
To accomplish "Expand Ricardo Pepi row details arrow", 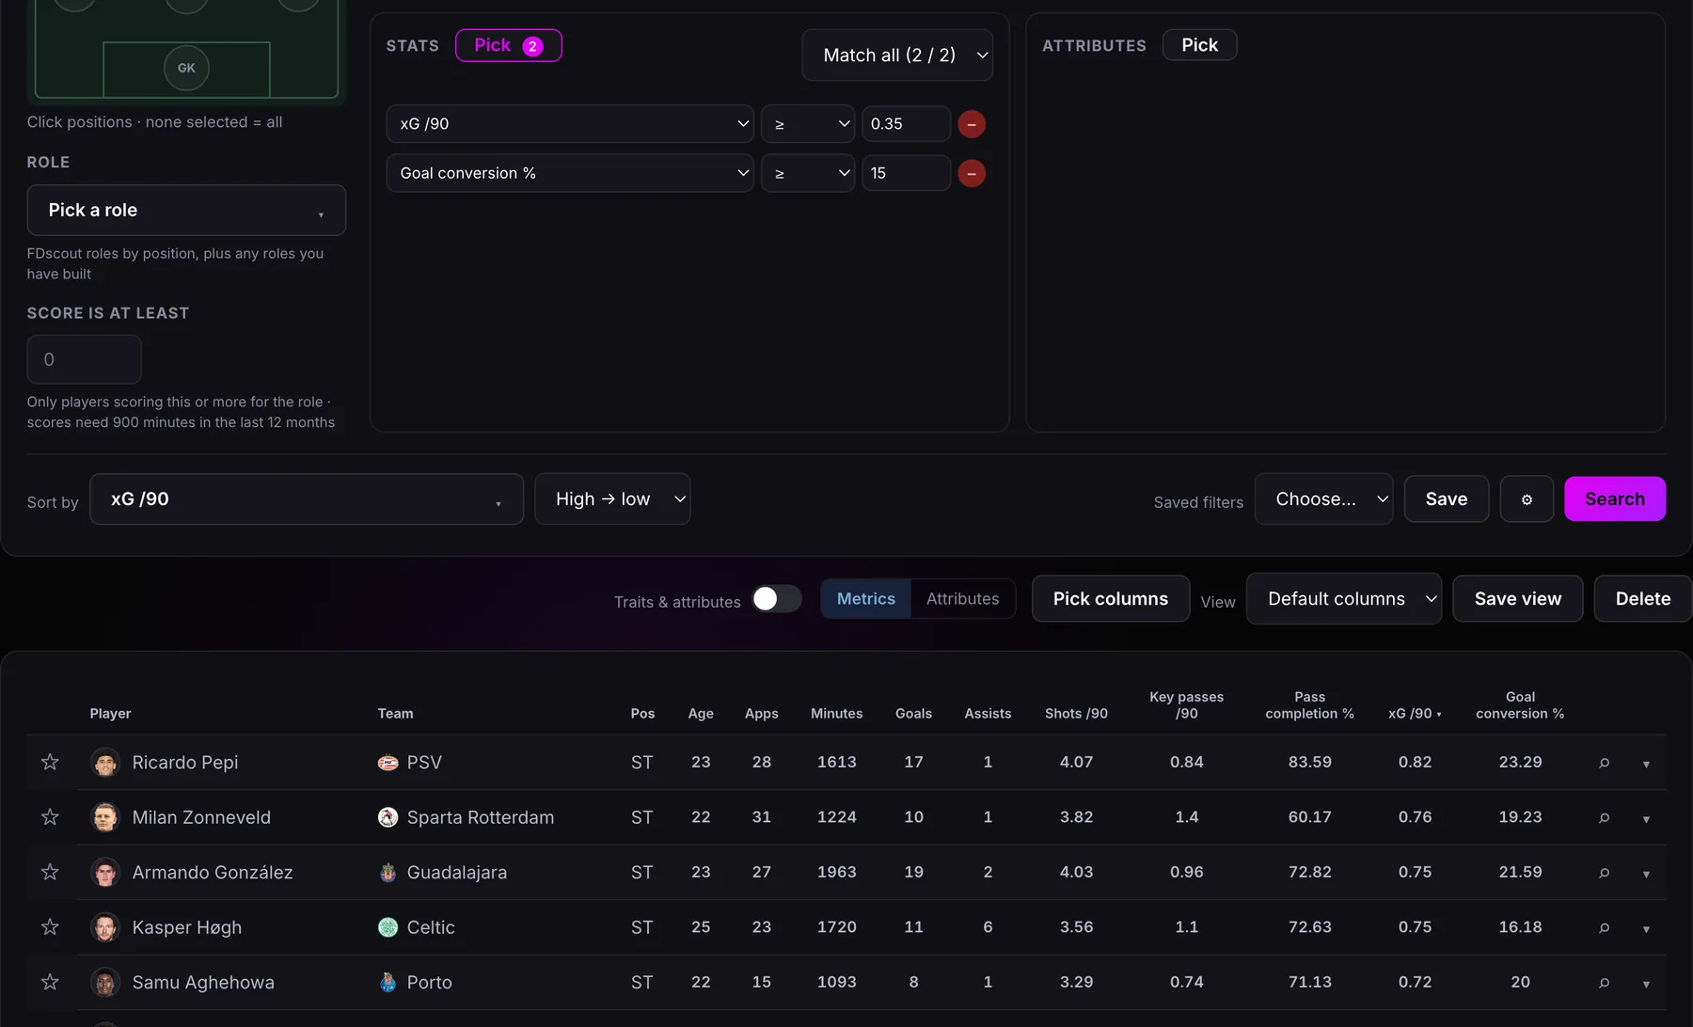I will coord(1646,764).
